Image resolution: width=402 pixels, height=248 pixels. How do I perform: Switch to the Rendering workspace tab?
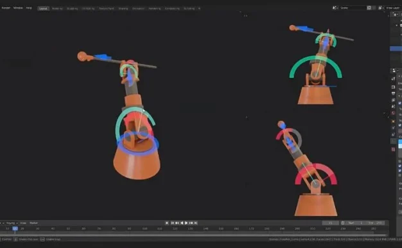coord(155,8)
